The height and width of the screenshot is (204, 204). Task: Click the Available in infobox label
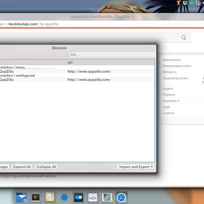coord(171,101)
